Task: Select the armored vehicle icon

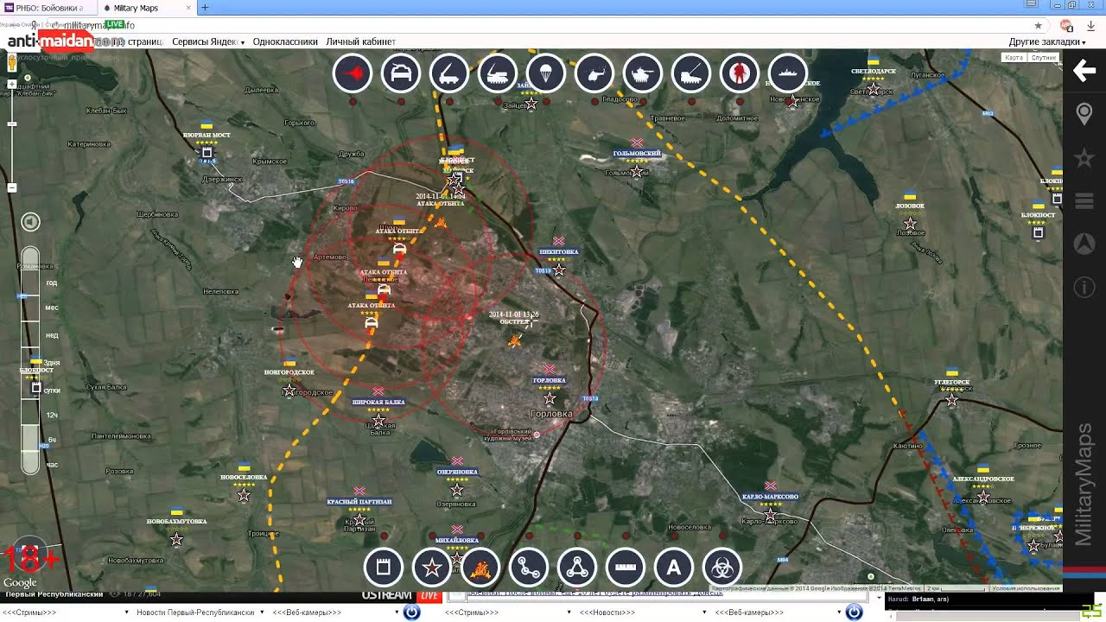Action: coord(401,74)
